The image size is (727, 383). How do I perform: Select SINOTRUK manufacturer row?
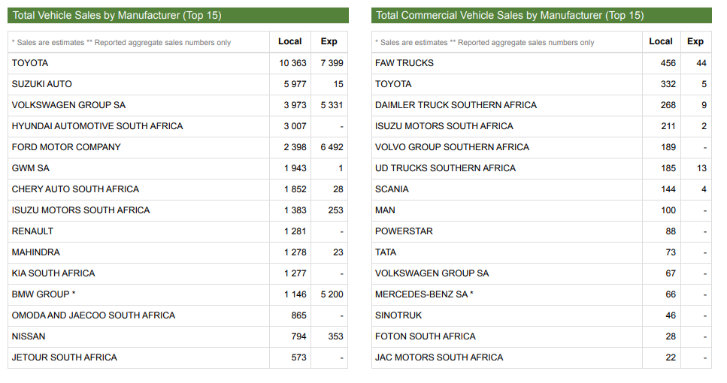(541, 315)
